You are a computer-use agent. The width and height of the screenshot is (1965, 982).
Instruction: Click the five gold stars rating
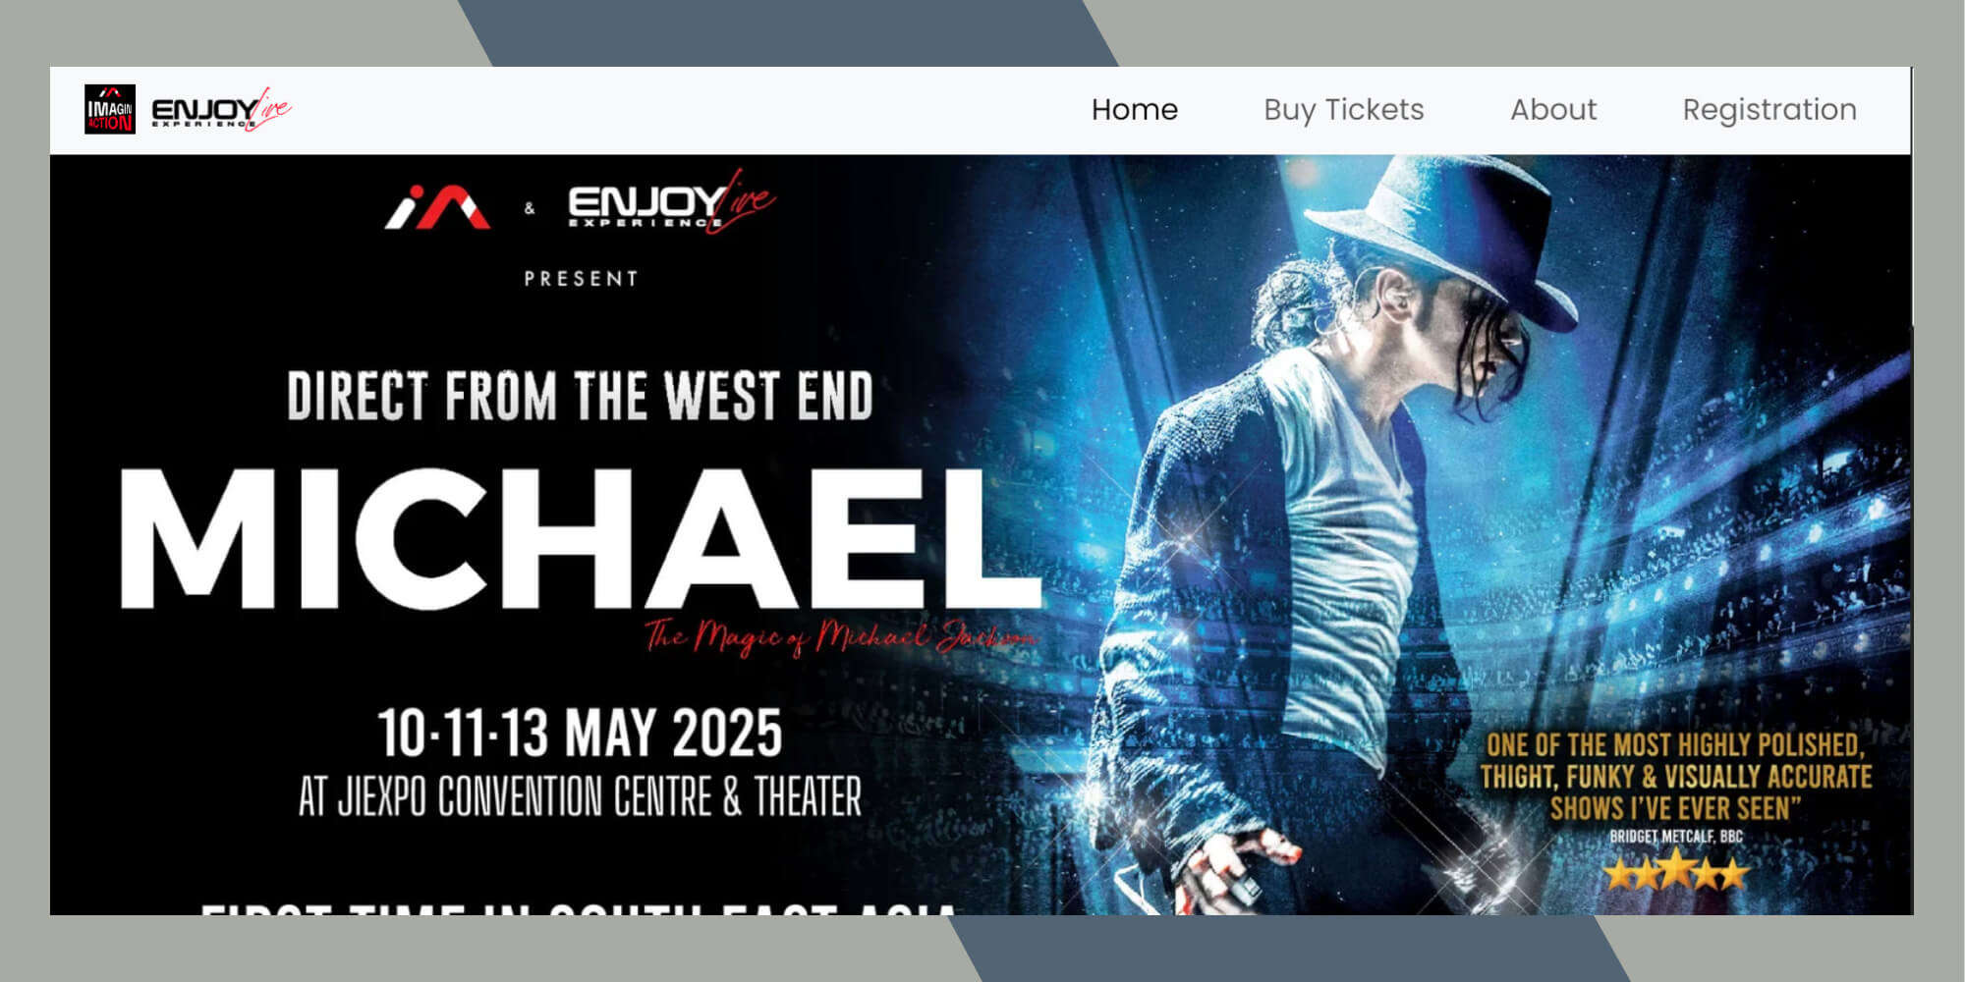[1676, 871]
